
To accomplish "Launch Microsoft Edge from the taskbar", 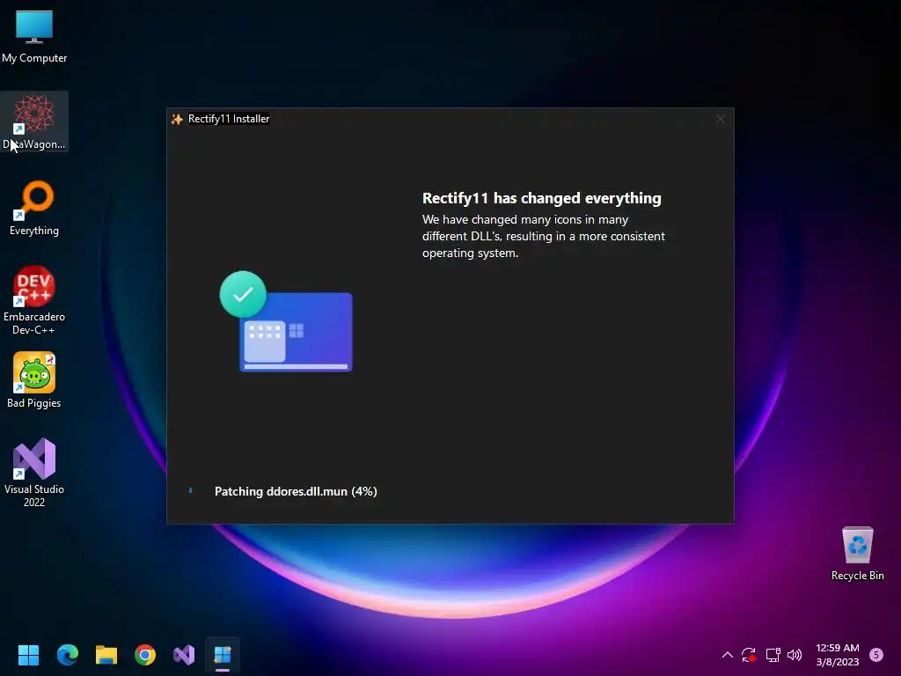I will (67, 655).
